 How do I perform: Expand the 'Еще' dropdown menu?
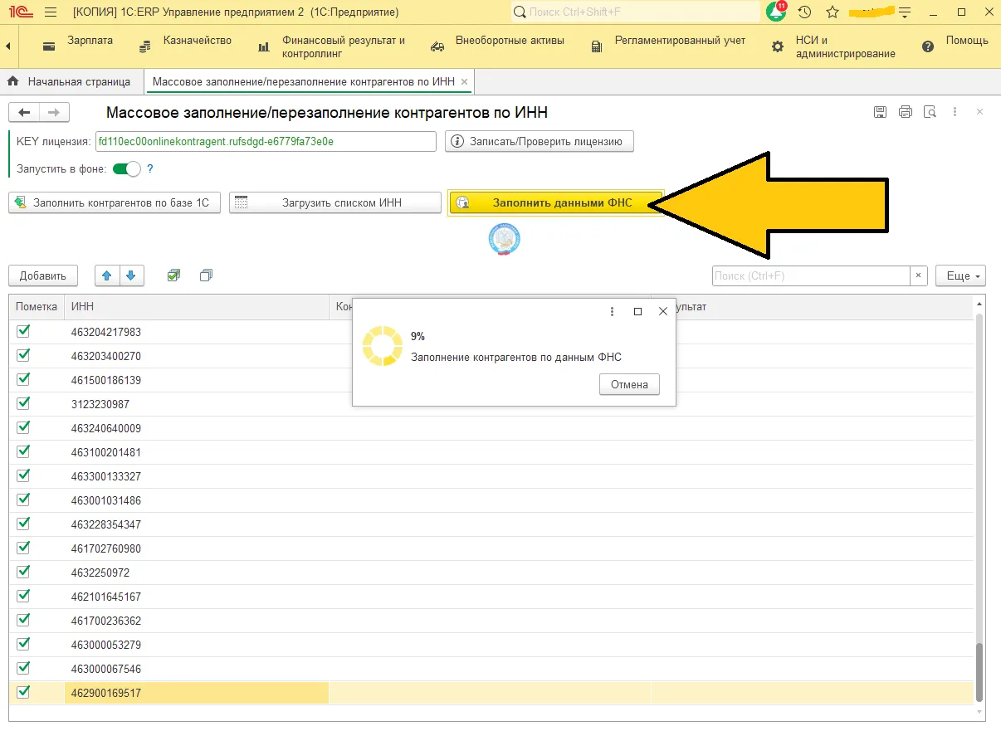960,275
